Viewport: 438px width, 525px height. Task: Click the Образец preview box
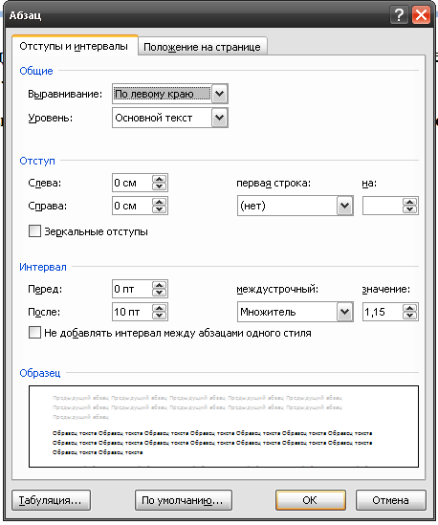pos(224,427)
